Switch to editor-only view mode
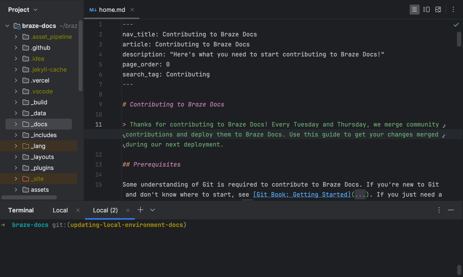Screen dimensions: 463x277 tap(414, 10)
